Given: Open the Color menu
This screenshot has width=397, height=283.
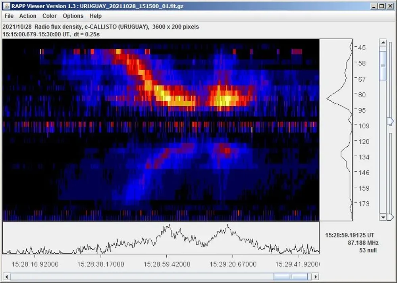Looking at the screenshot, I should pyautogui.click(x=49, y=16).
